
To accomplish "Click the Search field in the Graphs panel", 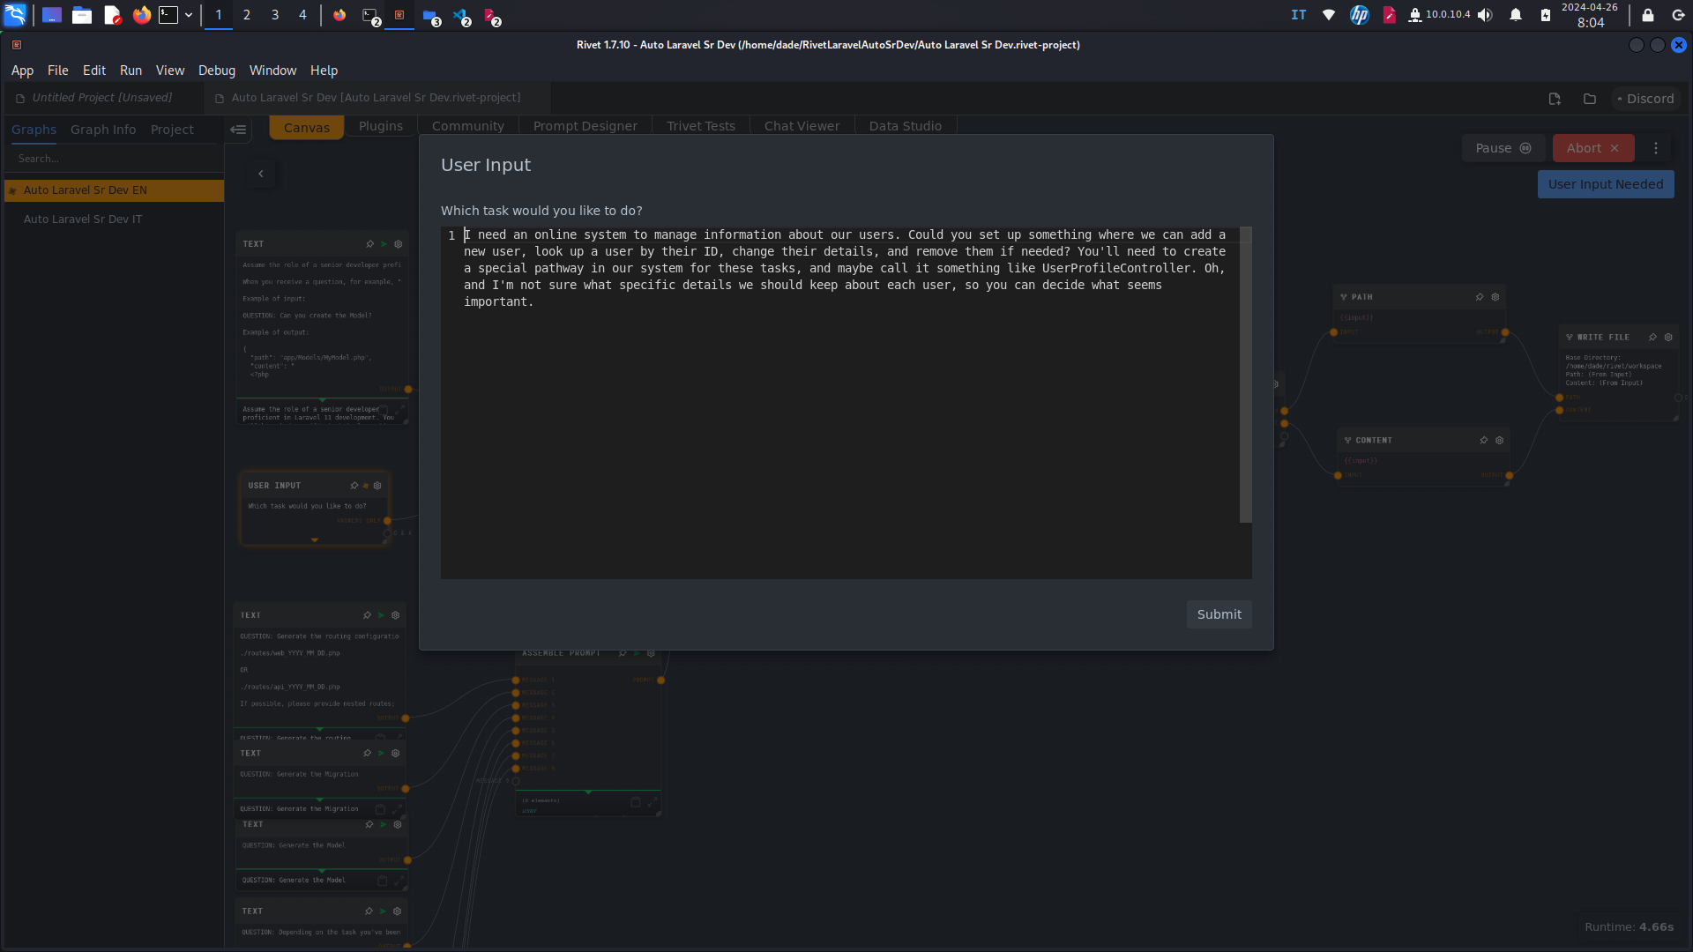I will point(113,159).
